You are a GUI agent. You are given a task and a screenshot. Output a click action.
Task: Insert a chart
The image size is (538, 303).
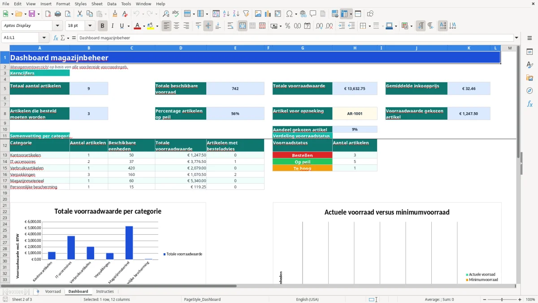(x=267, y=13)
